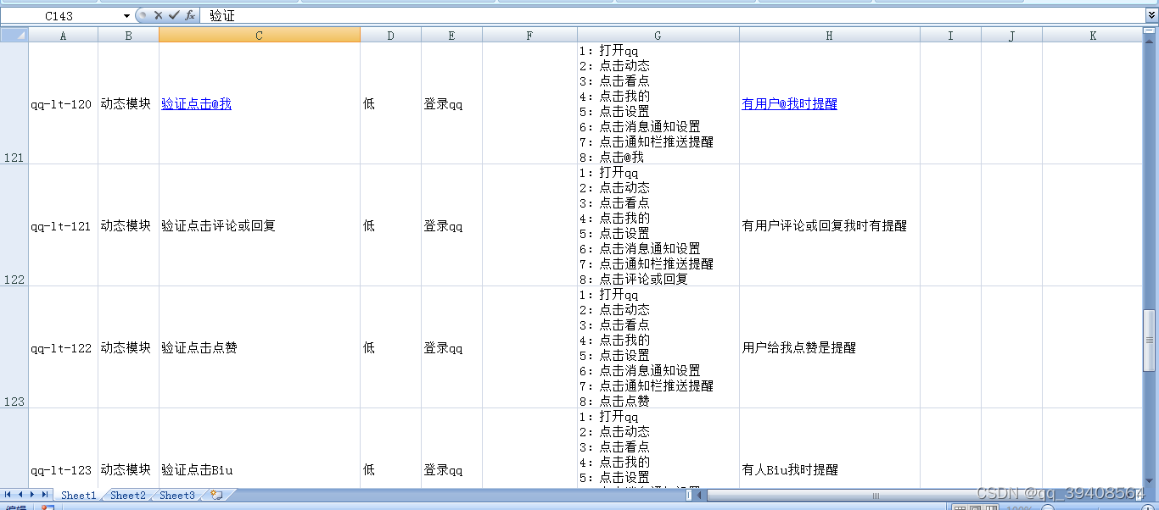Image resolution: width=1159 pixels, height=510 pixels.
Task: Select column D header
Action: [x=390, y=35]
